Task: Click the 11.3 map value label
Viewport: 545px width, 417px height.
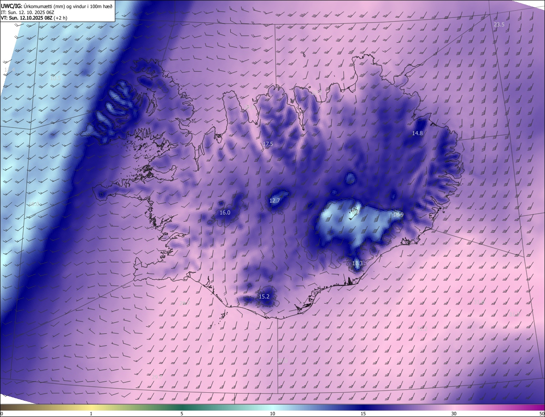Action: tap(357, 264)
